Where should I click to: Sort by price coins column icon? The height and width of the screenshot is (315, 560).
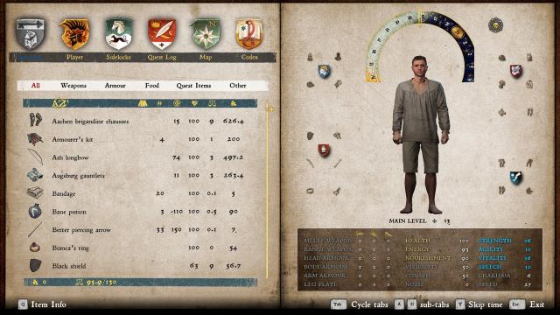pos(234,103)
